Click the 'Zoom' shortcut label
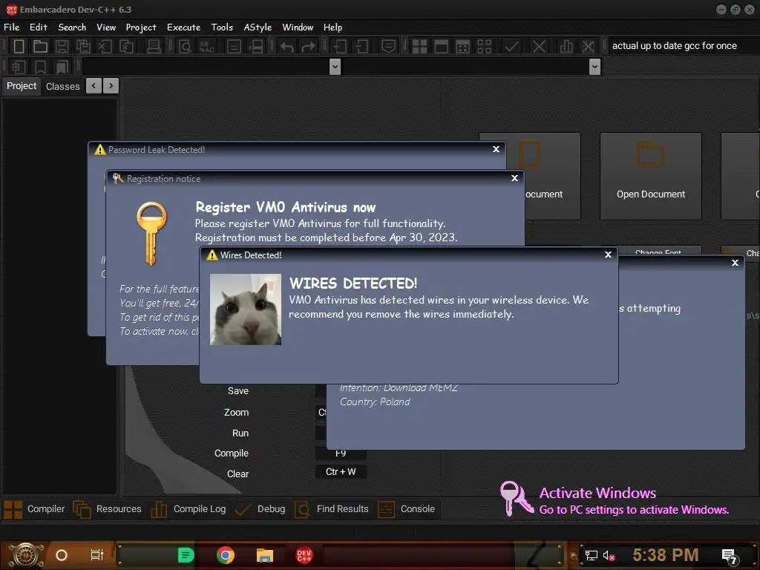Image resolution: width=760 pixels, height=570 pixels. pos(236,413)
